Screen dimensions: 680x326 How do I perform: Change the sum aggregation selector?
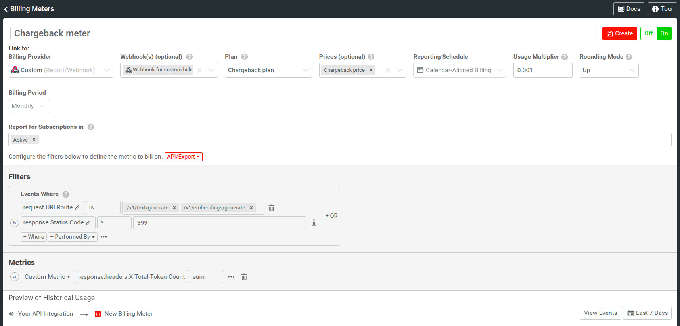[x=207, y=277]
